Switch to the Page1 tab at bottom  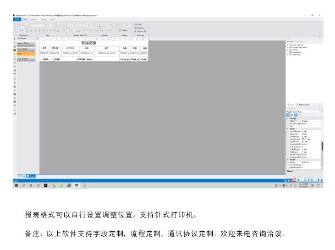(x=31, y=176)
